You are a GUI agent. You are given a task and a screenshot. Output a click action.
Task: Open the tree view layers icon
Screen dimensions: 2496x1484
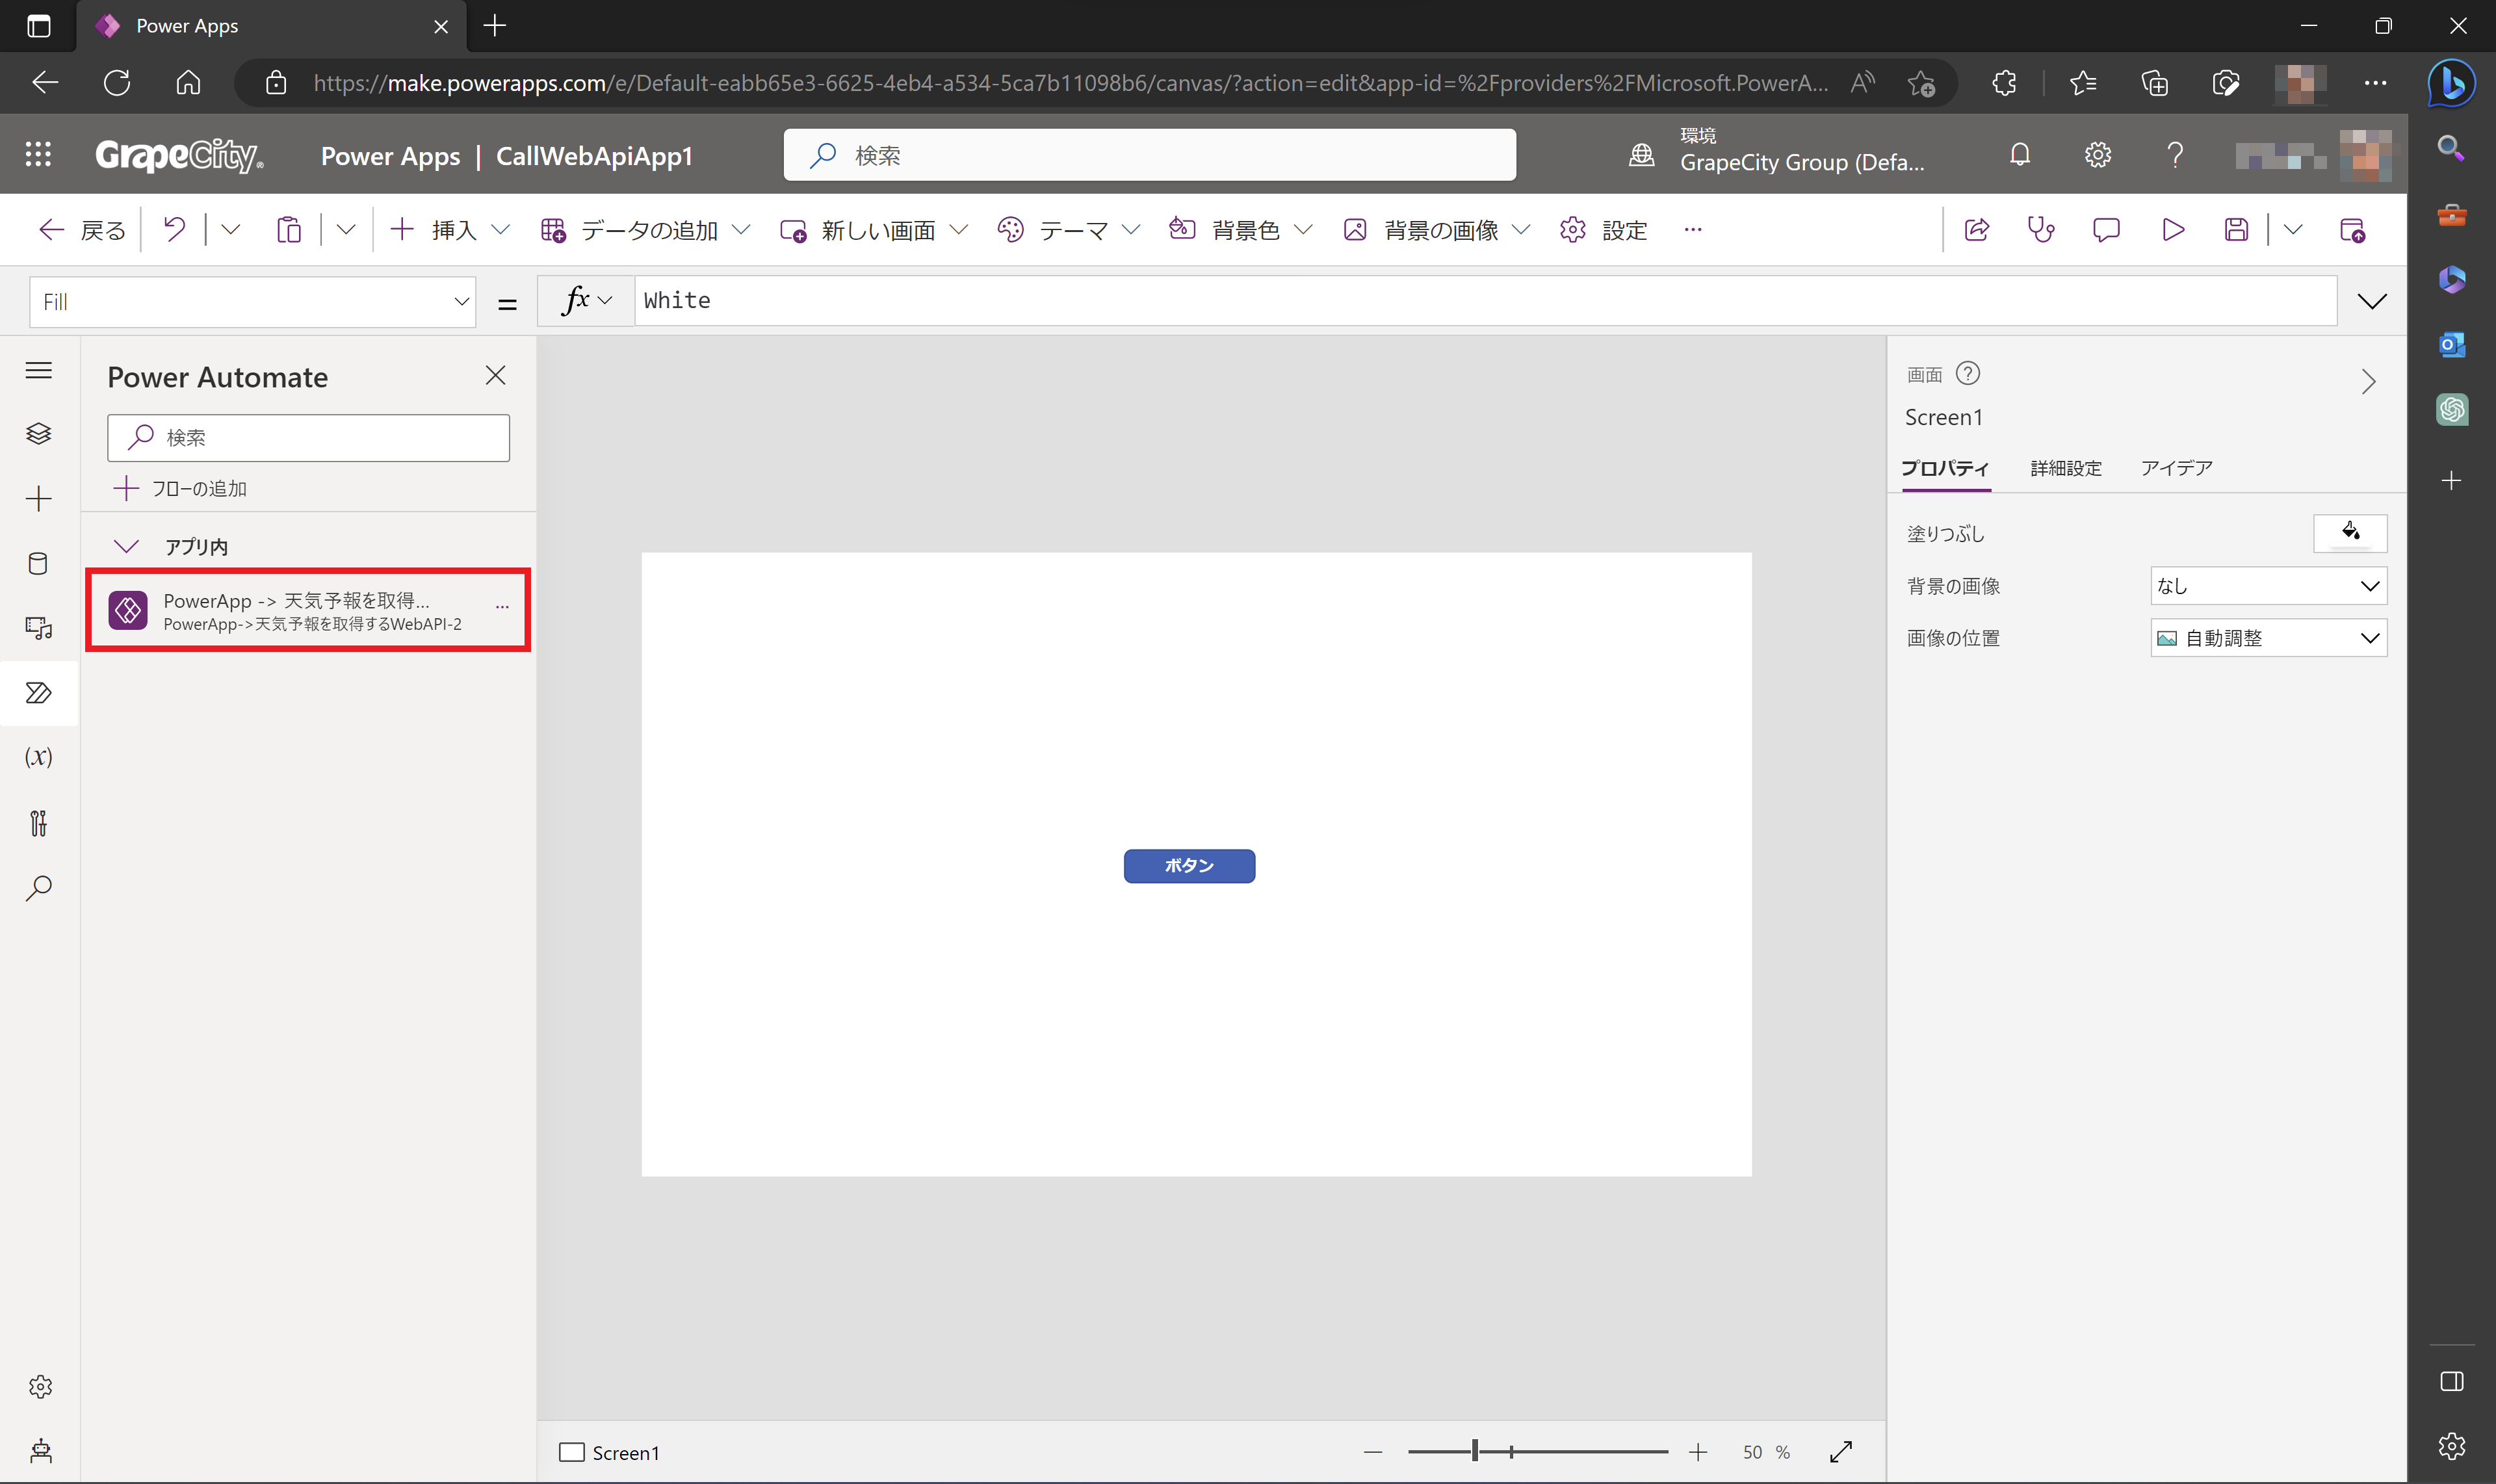38,434
